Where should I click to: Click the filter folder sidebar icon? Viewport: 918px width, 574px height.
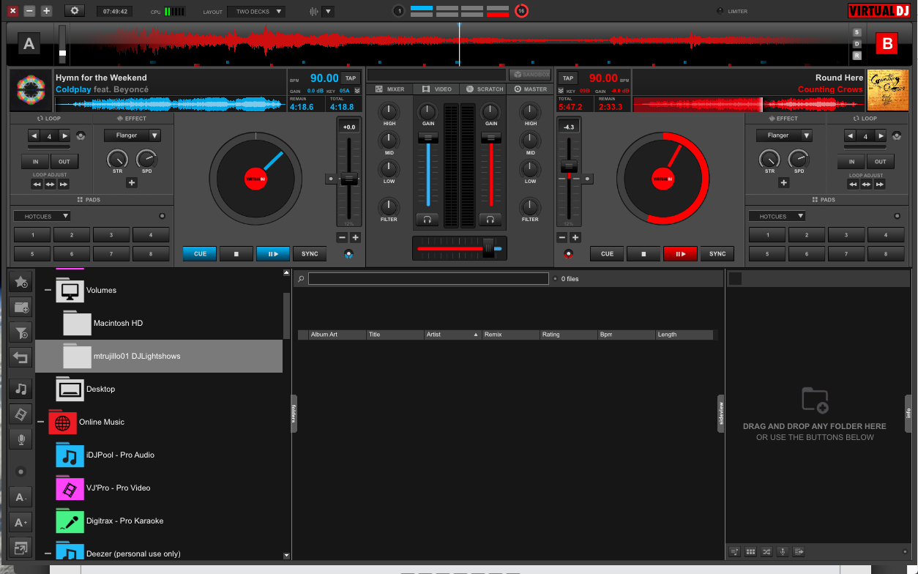[21, 333]
